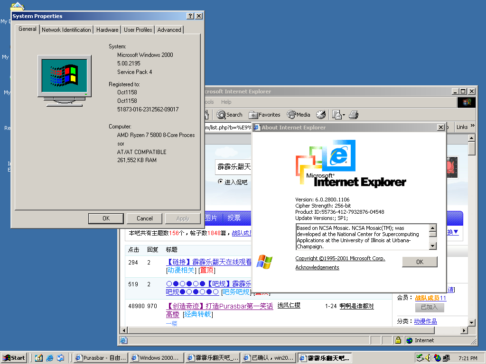Image resolution: width=486 pixels, height=364 pixels.
Task: Click the 已加入 button
Action: click(430, 307)
